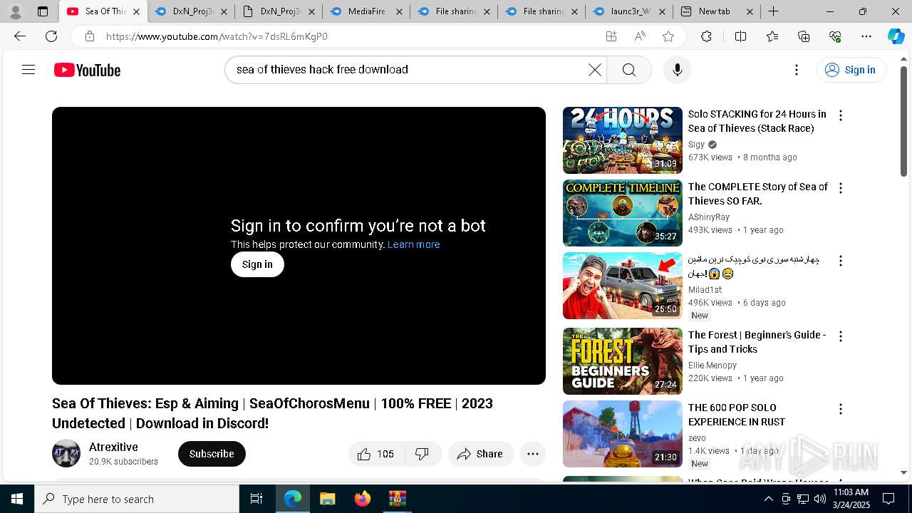This screenshot has height=513, width=912.
Task: Open Edge split screen
Action: [740, 36]
